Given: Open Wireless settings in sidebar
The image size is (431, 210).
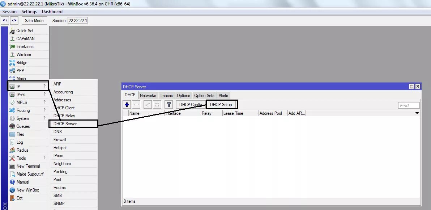Looking at the screenshot, I should pyautogui.click(x=24, y=55).
